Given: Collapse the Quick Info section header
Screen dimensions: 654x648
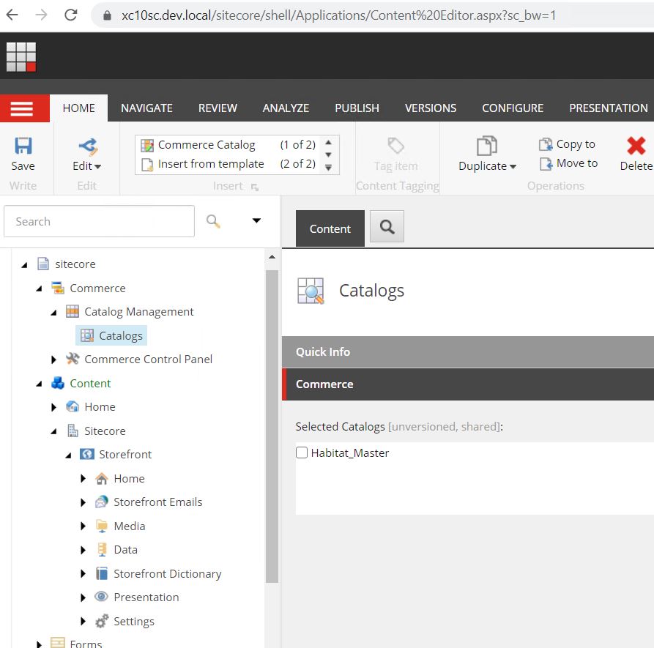Looking at the screenshot, I should pyautogui.click(x=467, y=351).
